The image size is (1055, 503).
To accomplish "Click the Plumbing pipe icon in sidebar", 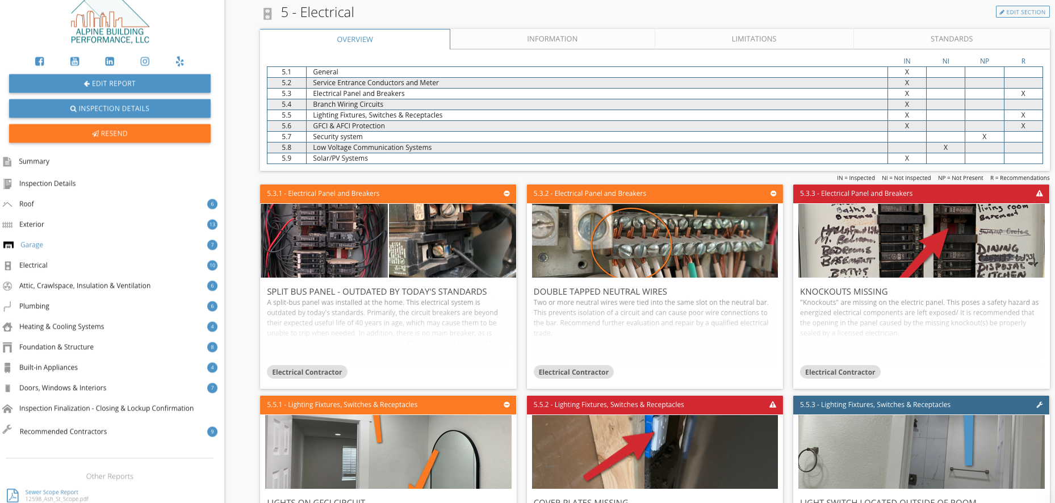I will [x=7, y=306].
